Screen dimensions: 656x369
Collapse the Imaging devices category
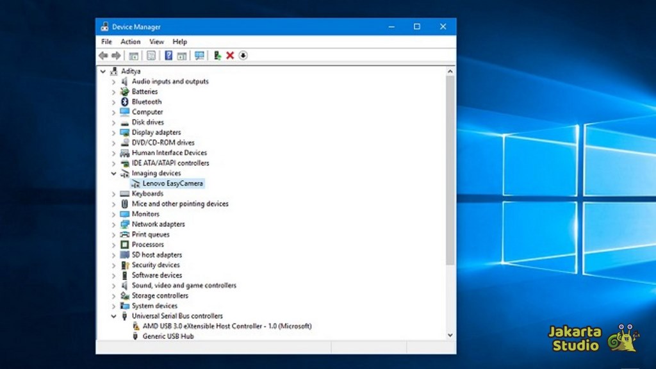(x=114, y=174)
